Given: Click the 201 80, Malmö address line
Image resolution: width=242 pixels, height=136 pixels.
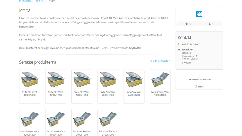Looking at the screenshot, I should click(x=190, y=59).
